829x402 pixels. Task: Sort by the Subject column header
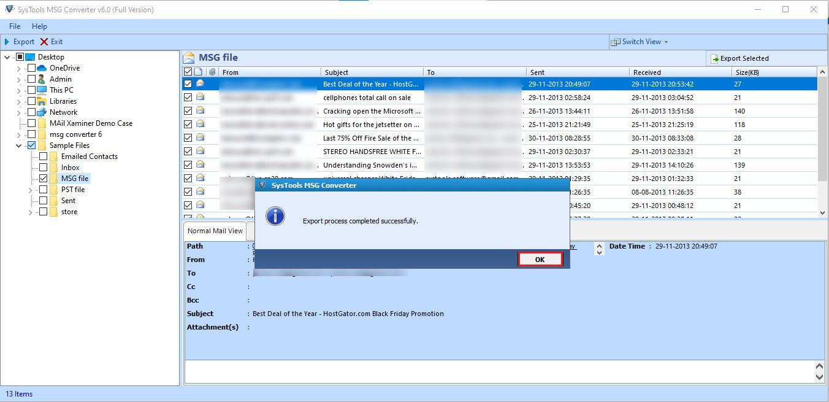click(x=372, y=72)
